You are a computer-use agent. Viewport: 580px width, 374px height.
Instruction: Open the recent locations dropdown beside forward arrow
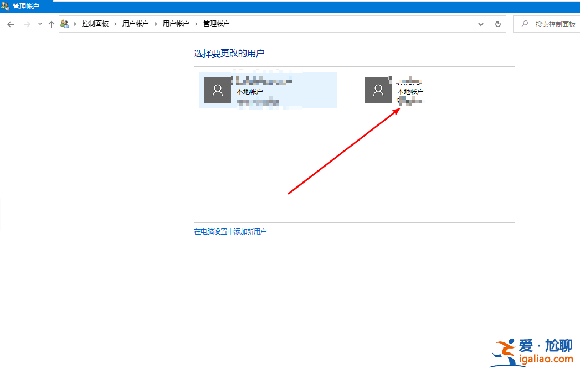click(39, 24)
